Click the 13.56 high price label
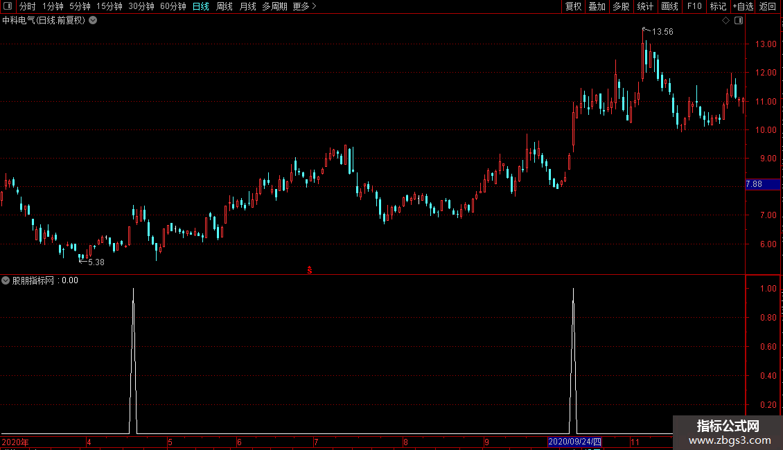The width and height of the screenshot is (783, 450). 662,31
